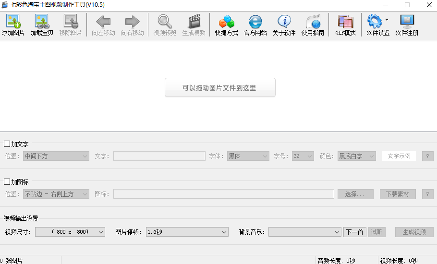Click the 选择... browse button
The height and width of the screenshot is (264, 437).
(356, 194)
